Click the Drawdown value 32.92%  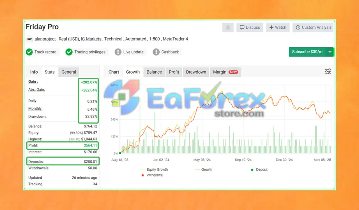tap(91, 116)
